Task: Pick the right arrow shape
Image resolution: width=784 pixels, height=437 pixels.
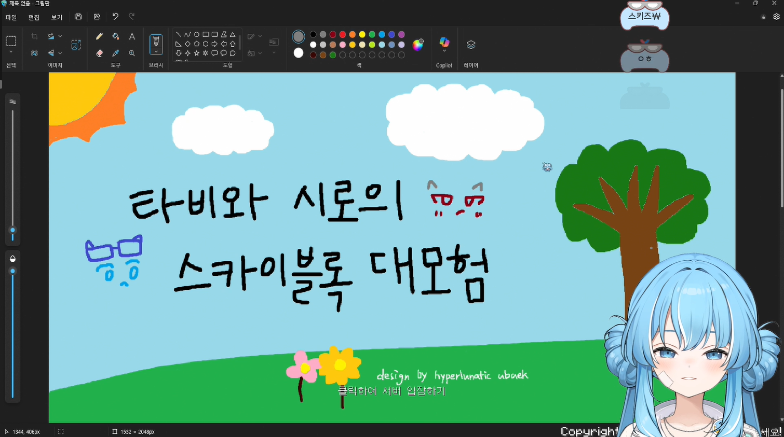Action: [x=214, y=44]
